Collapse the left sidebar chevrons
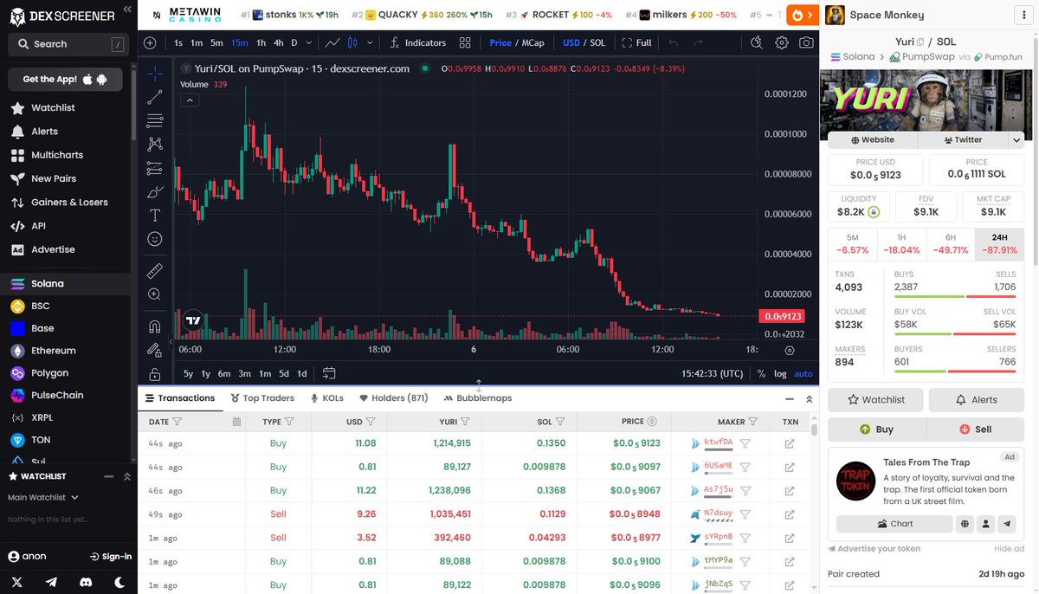This screenshot has height=594, width=1039. coord(127,9)
